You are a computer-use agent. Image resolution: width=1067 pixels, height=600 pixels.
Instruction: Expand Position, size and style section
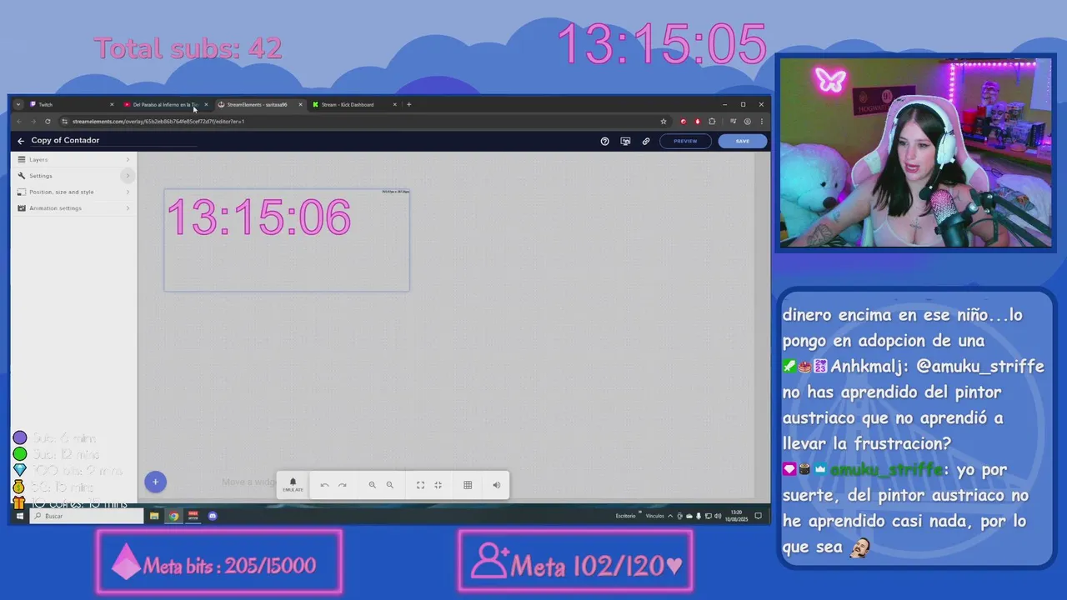pyautogui.click(x=73, y=192)
